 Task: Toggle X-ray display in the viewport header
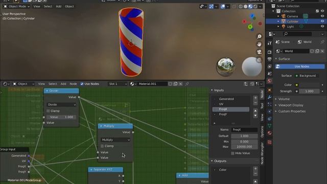[234, 7]
